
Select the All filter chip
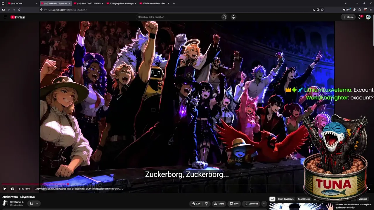pos(272,199)
